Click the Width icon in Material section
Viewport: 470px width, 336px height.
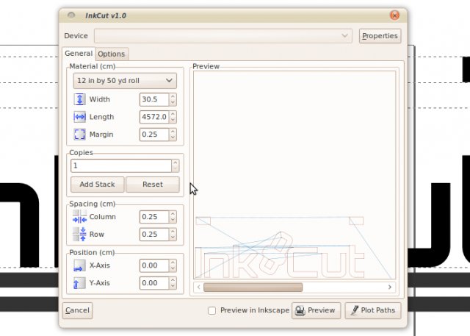[x=79, y=99]
